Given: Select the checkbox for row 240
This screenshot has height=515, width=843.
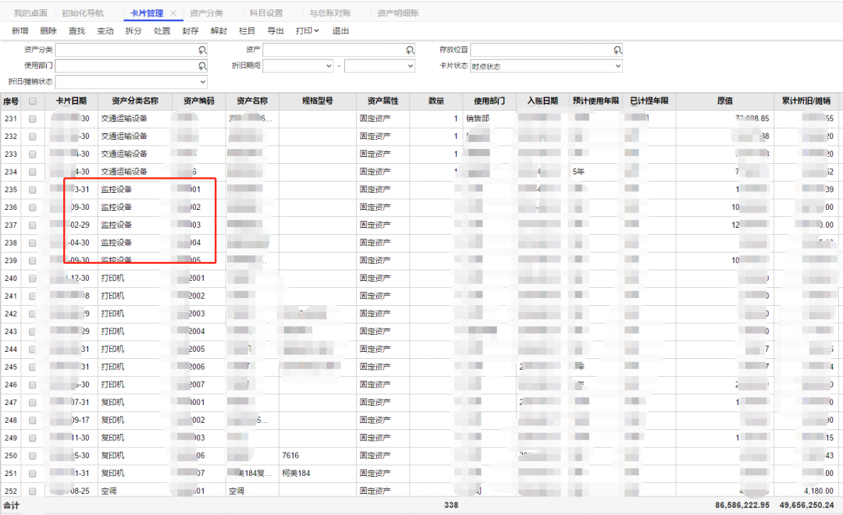Looking at the screenshot, I should 33,279.
